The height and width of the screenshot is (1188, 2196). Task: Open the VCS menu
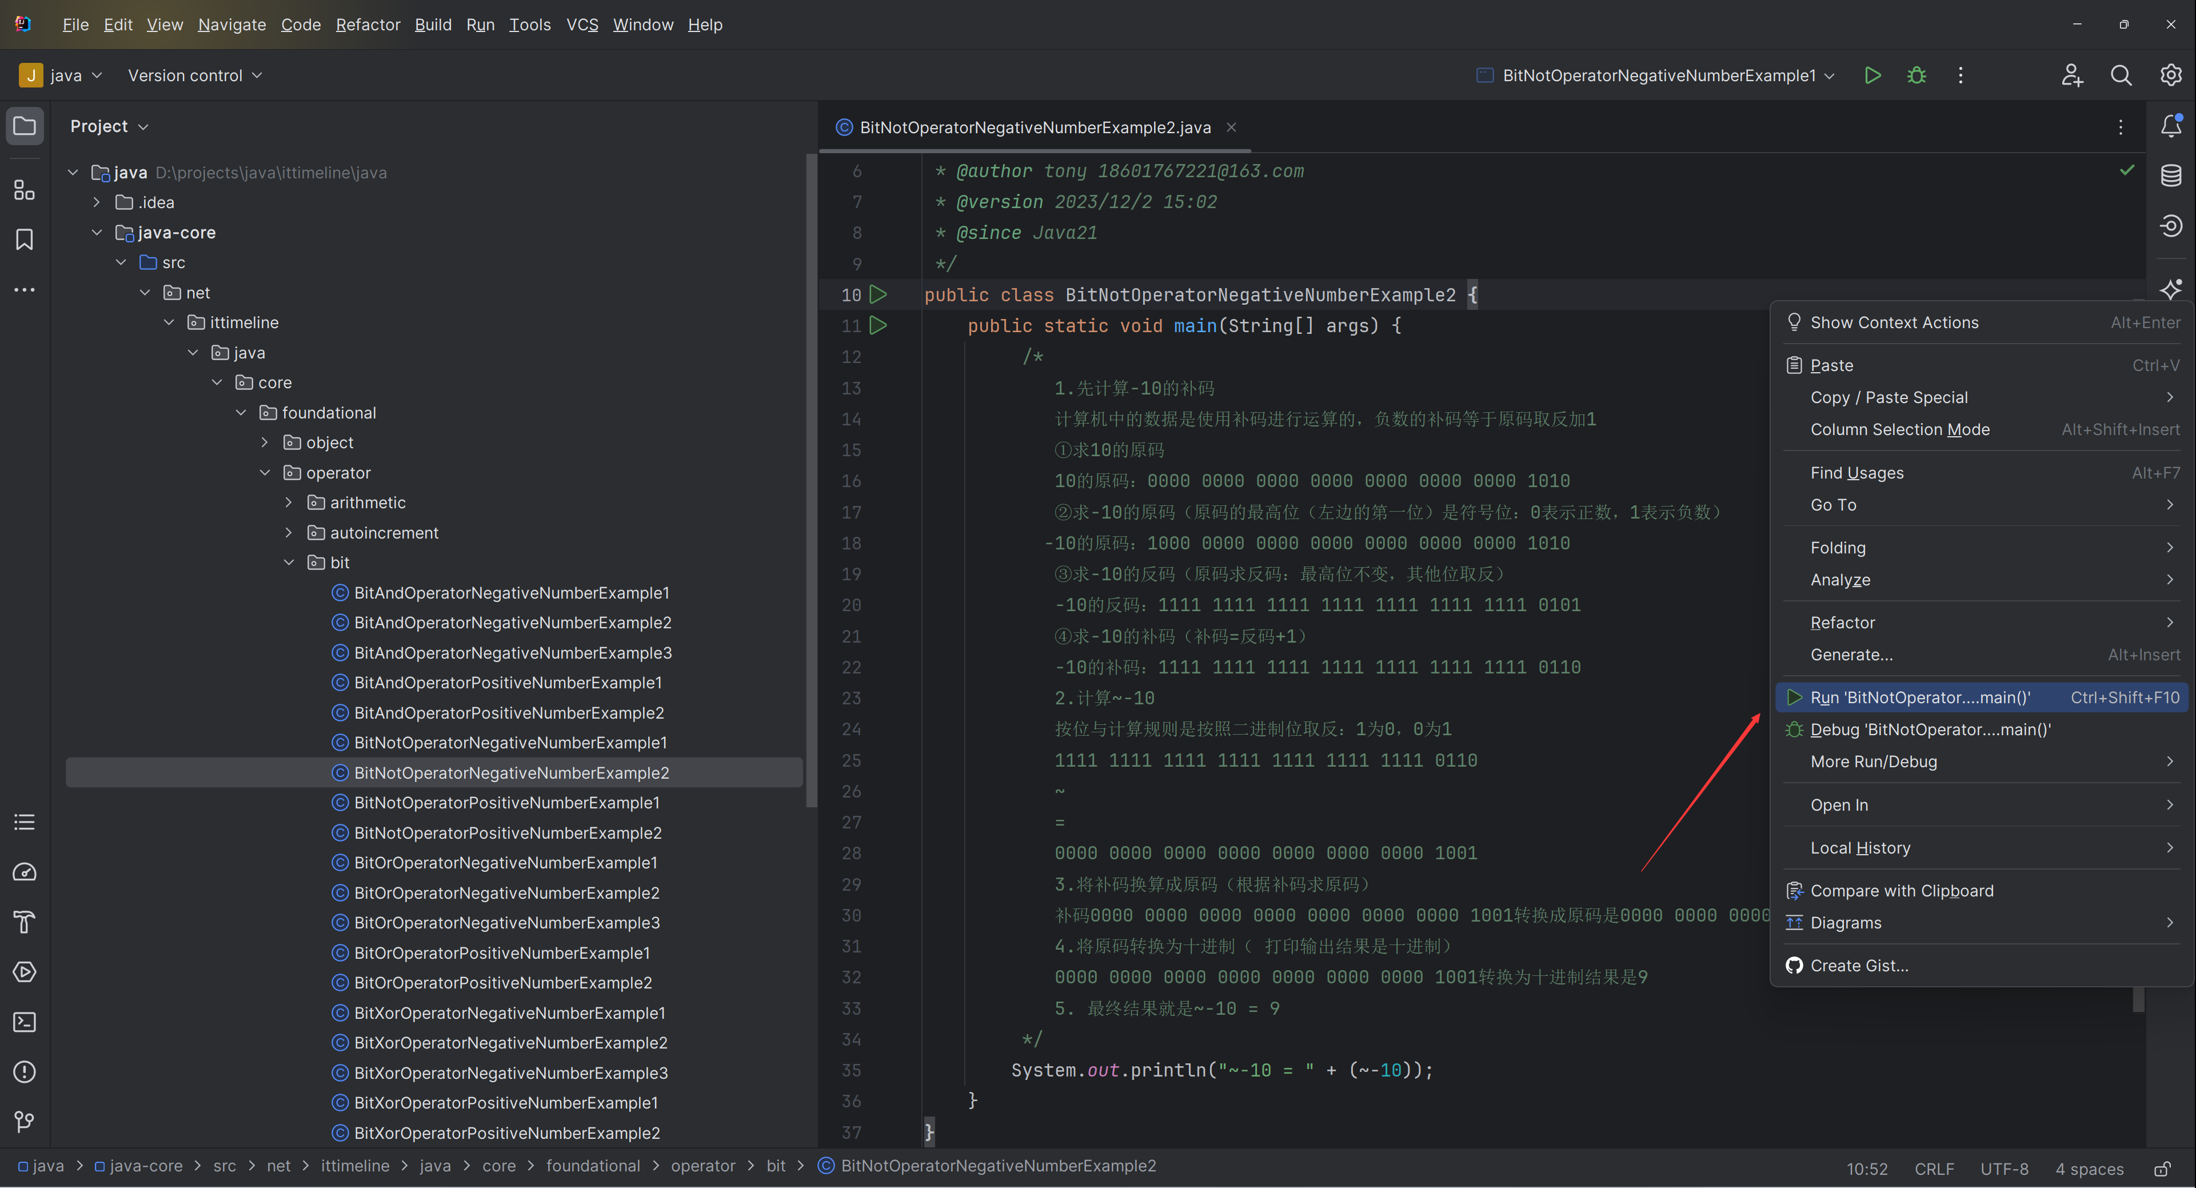pyautogui.click(x=582, y=25)
